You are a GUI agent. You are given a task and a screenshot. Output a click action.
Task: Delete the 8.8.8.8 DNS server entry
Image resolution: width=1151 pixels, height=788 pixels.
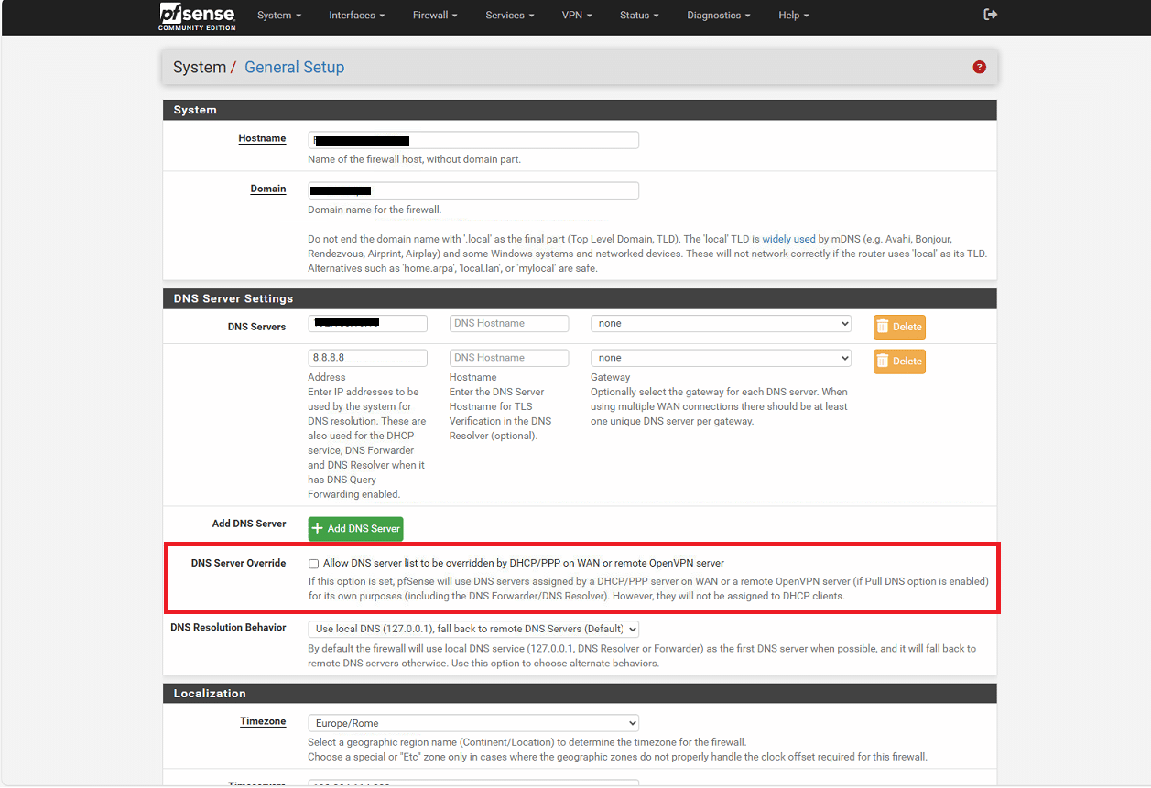tap(898, 362)
